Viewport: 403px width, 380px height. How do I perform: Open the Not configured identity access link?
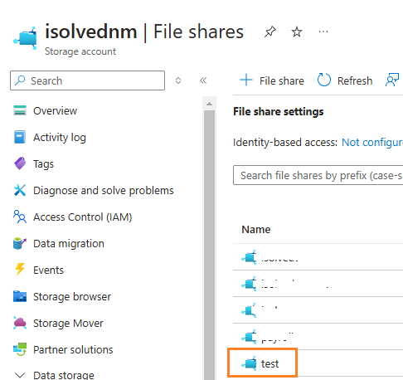coord(372,143)
